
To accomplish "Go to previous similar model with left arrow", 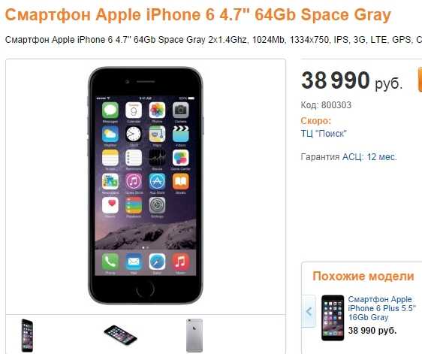I will click(309, 311).
